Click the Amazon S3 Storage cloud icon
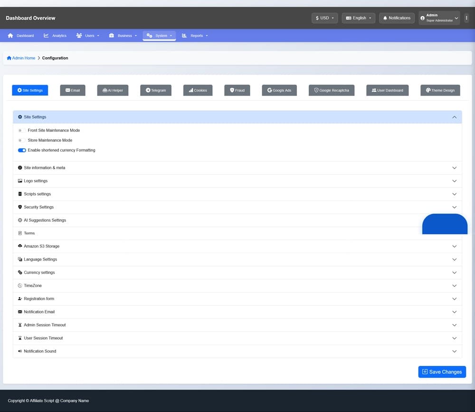 pyautogui.click(x=20, y=246)
